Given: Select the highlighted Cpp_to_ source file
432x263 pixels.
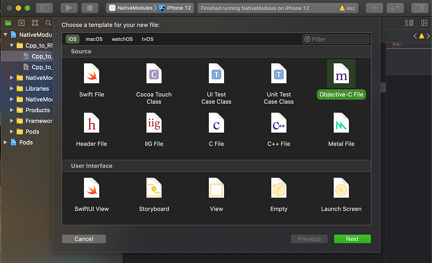Looking at the screenshot, I should 27,56.
